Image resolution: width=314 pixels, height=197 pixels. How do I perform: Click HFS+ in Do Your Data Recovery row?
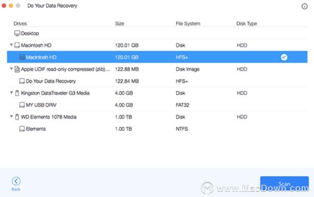(x=182, y=81)
